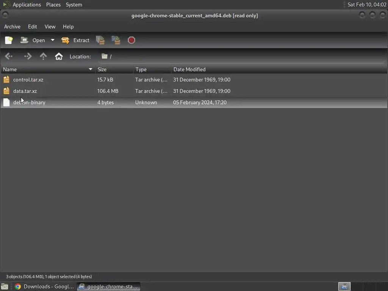Click the Location path field
The image size is (388, 291).
(x=242, y=56)
